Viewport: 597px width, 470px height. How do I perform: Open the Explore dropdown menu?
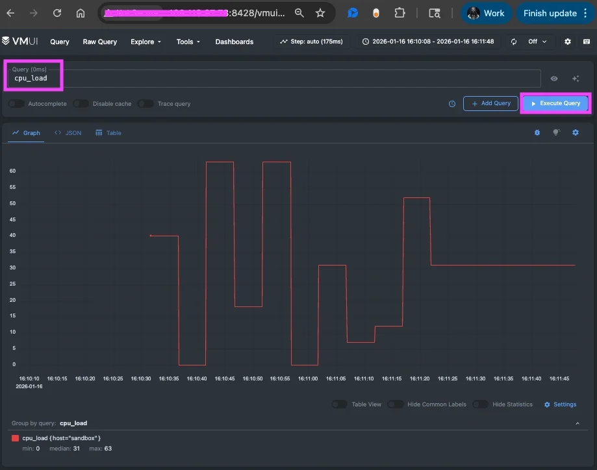[x=145, y=42]
